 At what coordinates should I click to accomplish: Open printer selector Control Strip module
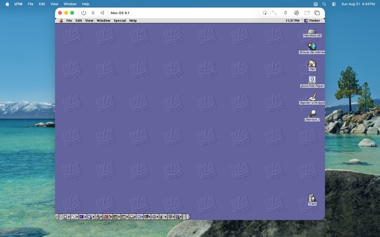pos(132,217)
